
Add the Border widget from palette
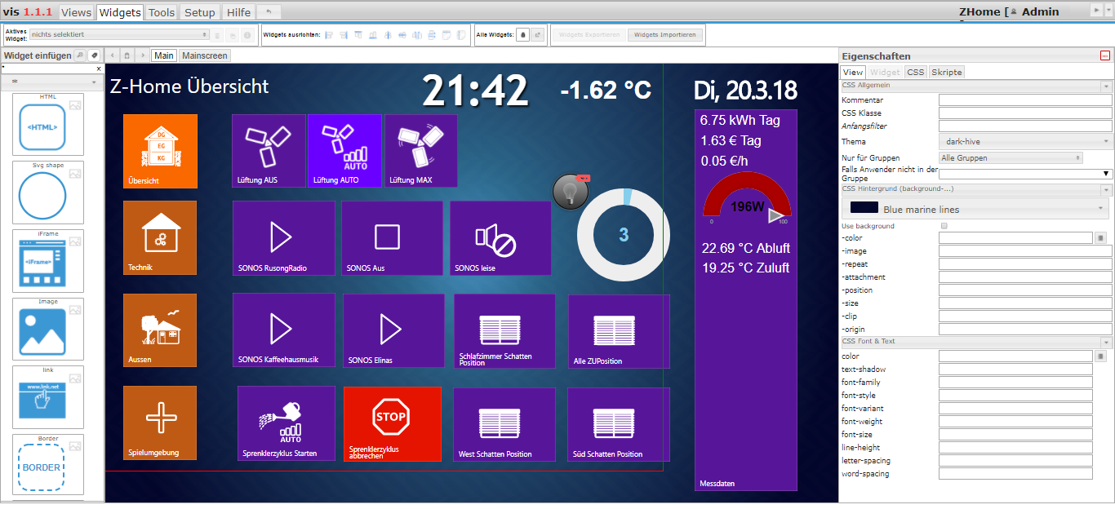48,465
